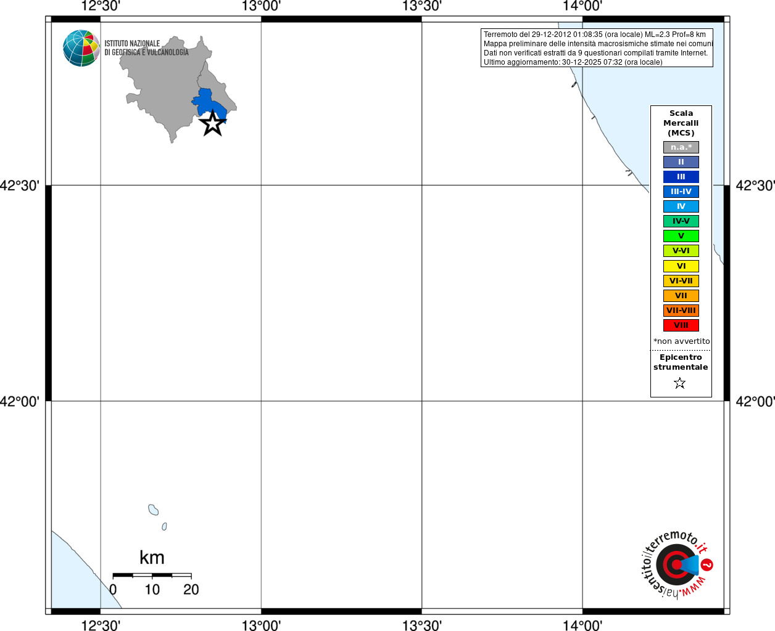
Task: Click the 'Mappa preliminare delle intensità' line
Action: coord(599,44)
